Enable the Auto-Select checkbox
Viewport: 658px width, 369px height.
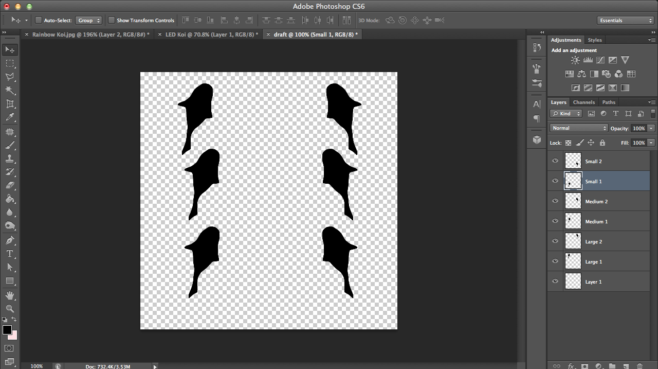coord(38,20)
